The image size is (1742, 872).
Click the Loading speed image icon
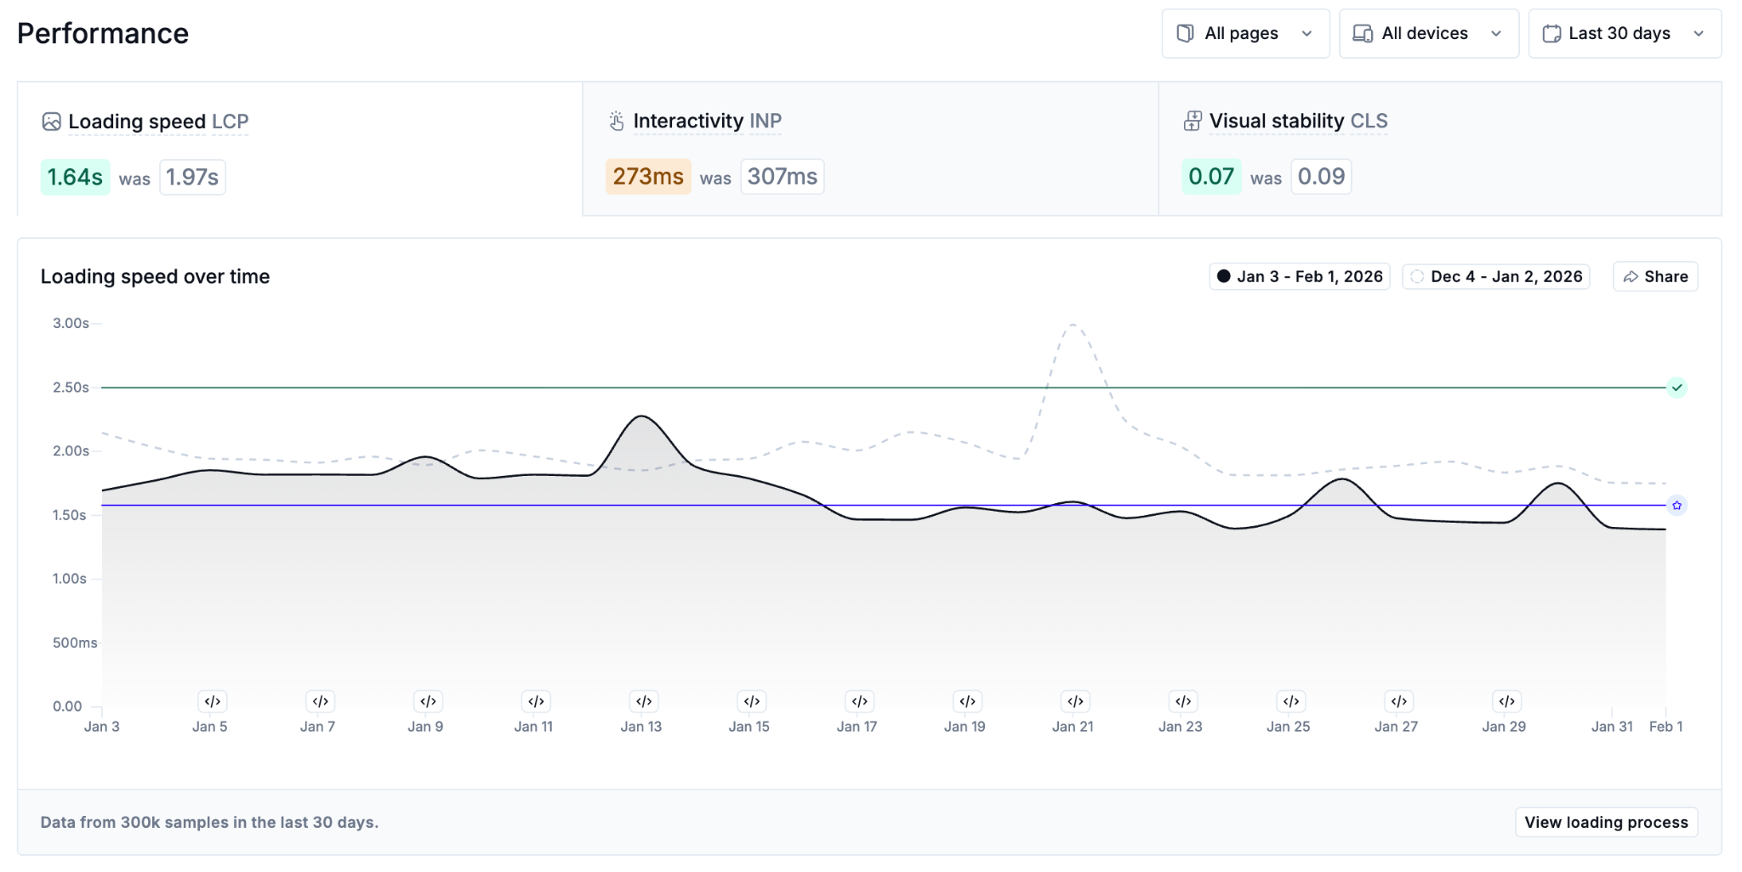[51, 122]
